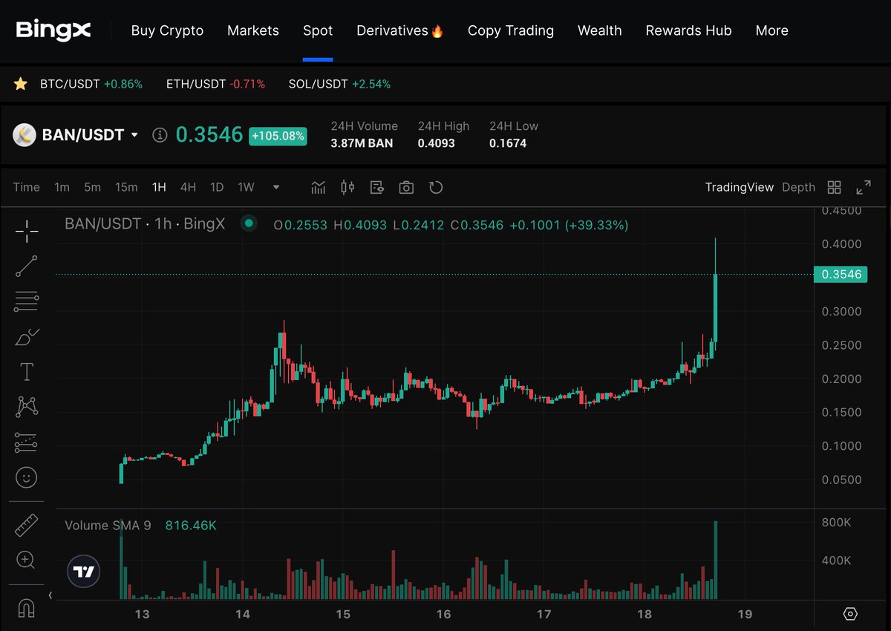Image resolution: width=891 pixels, height=631 pixels.
Task: Open chart axis settings gear icon
Action: [851, 614]
